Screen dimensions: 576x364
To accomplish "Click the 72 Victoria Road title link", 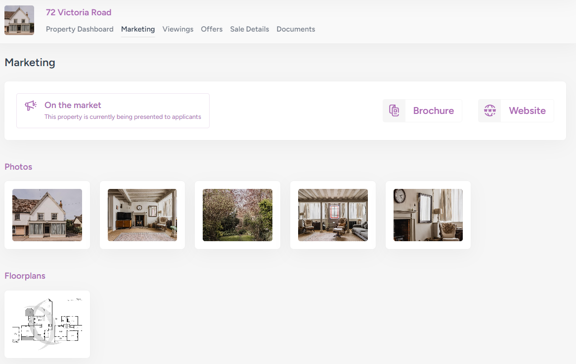I will [x=79, y=12].
